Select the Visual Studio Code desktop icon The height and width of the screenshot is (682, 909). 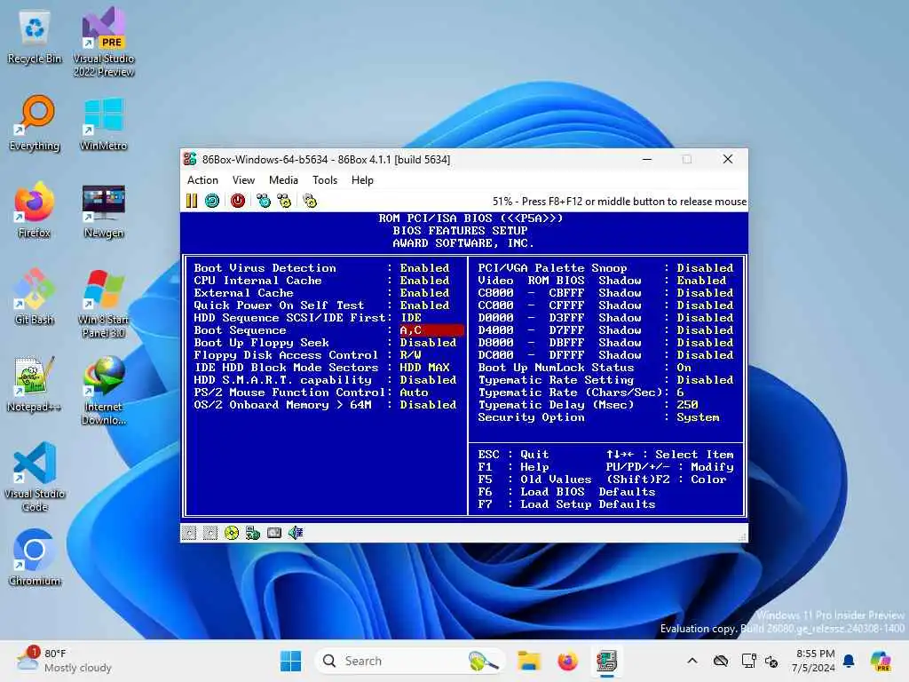[x=35, y=477]
